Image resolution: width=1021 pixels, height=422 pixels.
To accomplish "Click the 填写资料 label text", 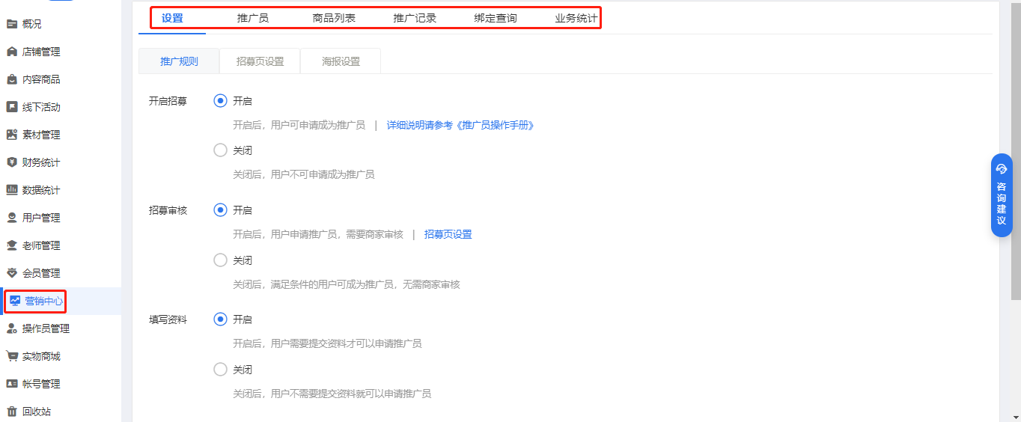I will (x=168, y=319).
